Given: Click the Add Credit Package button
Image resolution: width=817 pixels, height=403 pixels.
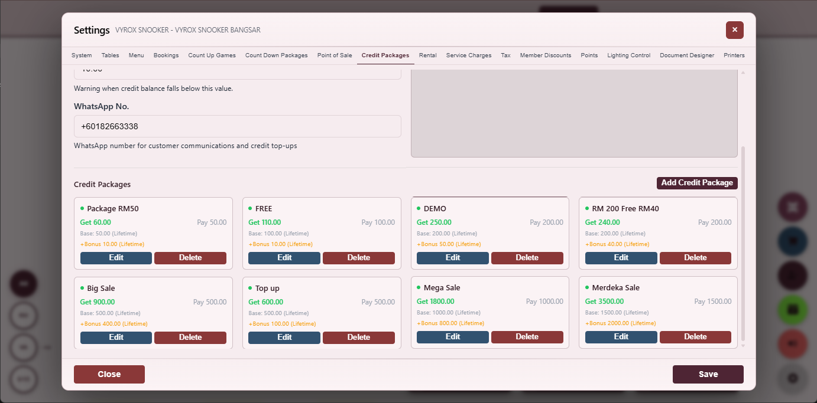Looking at the screenshot, I should click(x=697, y=183).
